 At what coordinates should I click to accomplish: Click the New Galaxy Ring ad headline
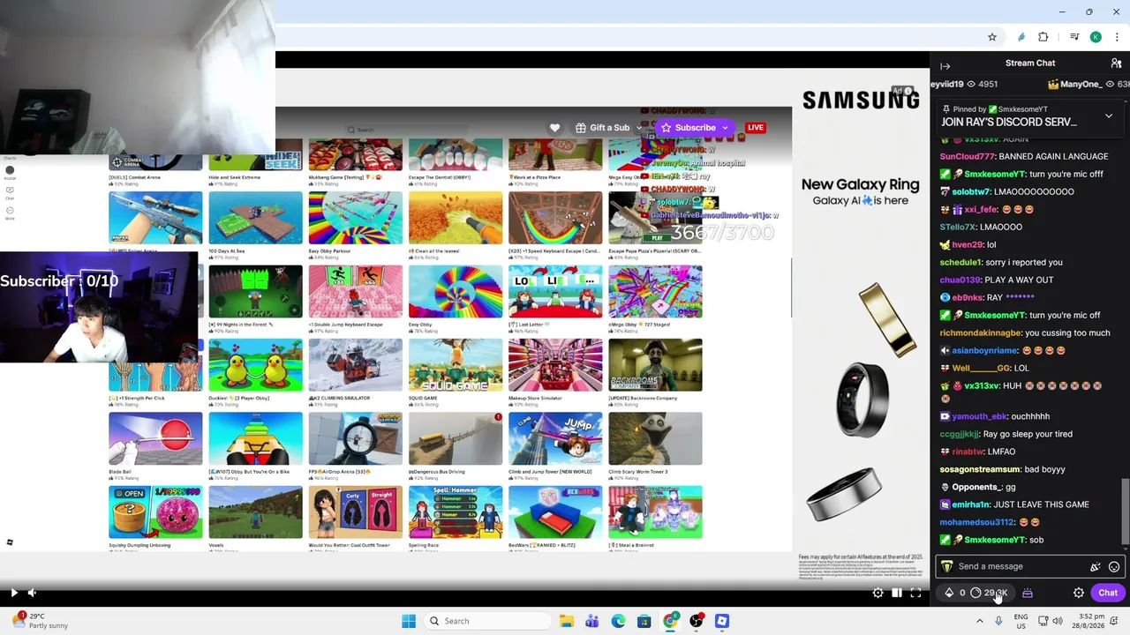(x=861, y=184)
